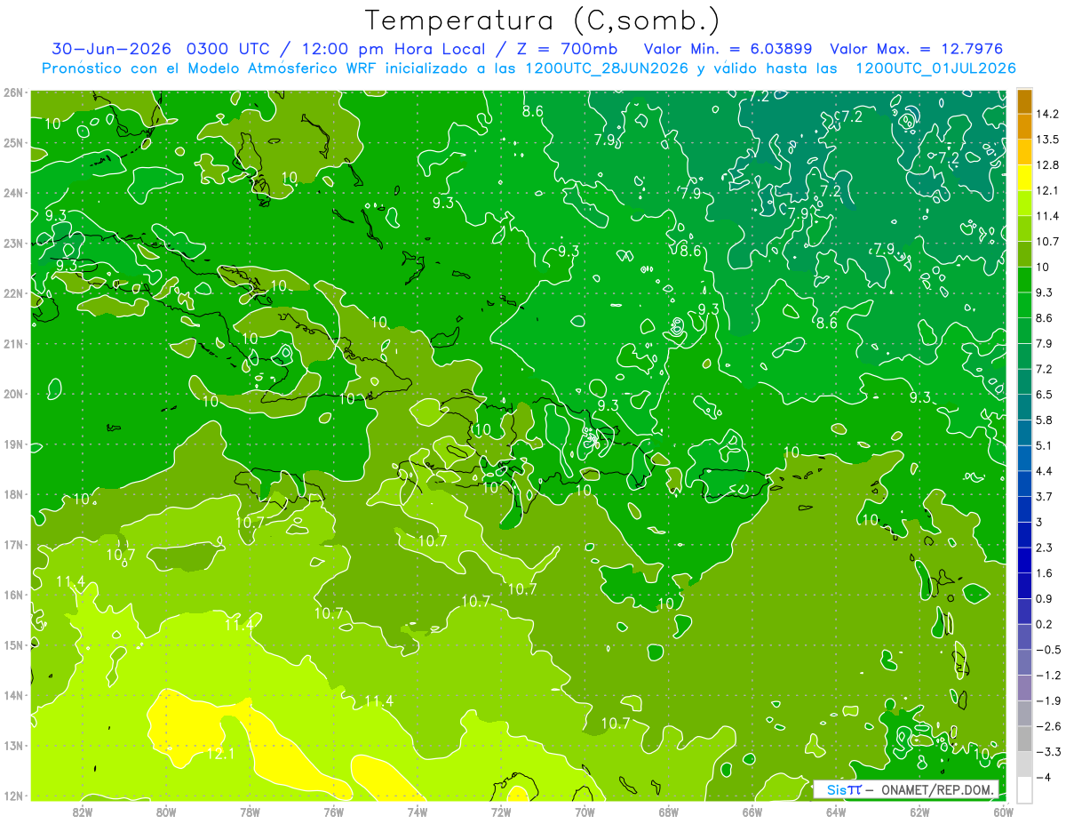Pick the purple colorbar swatch between -1.9 and -1.2

click(x=1024, y=687)
